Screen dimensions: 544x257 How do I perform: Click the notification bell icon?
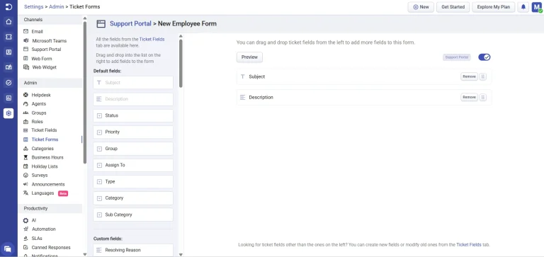pos(523,7)
